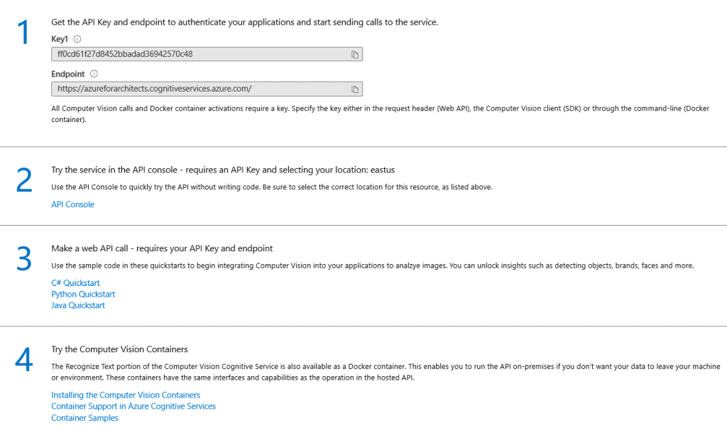Click the large step number 3
Image resolution: width=727 pixels, height=428 pixels.
pos(24,260)
